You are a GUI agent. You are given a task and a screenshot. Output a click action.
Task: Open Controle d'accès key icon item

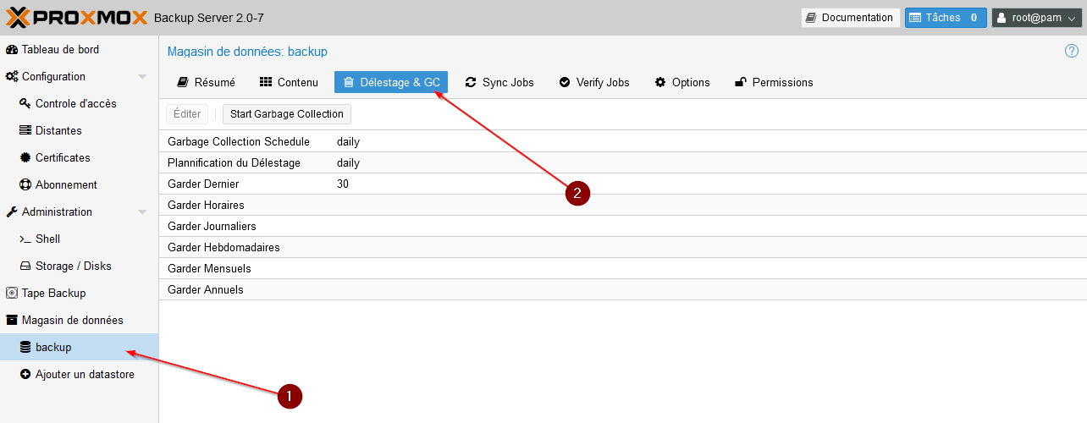25,104
